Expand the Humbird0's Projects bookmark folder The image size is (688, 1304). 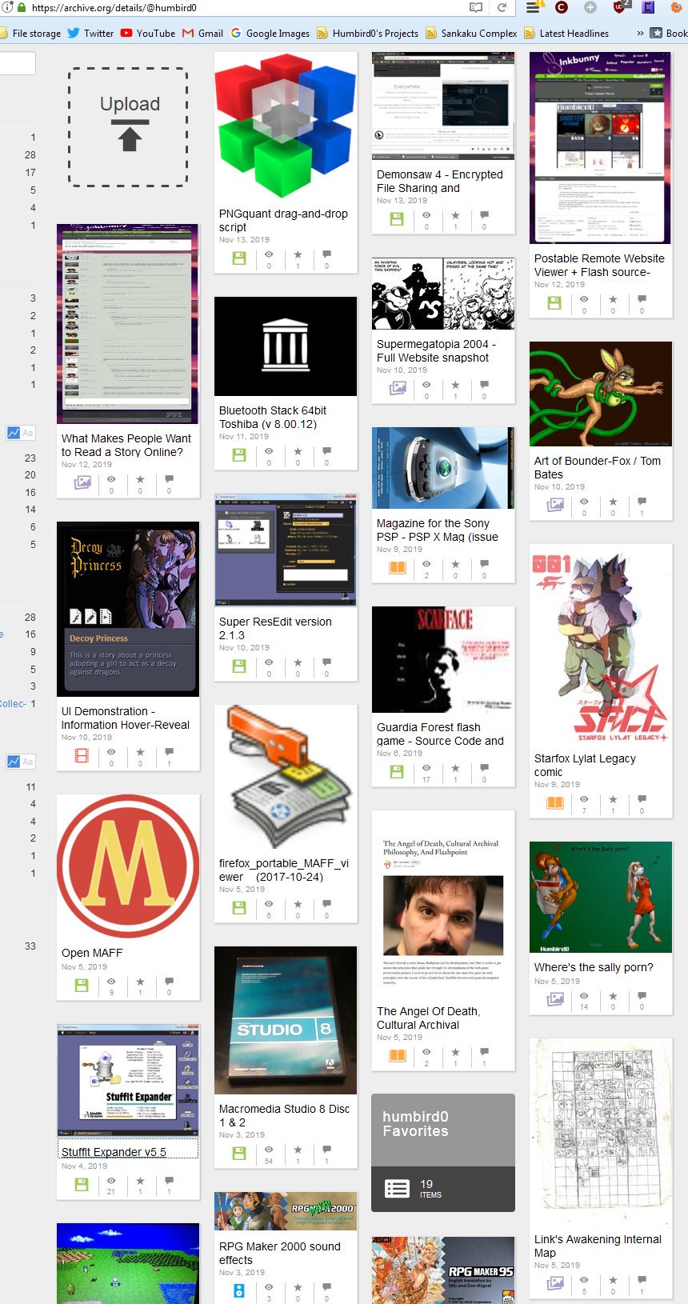pyautogui.click(x=367, y=34)
